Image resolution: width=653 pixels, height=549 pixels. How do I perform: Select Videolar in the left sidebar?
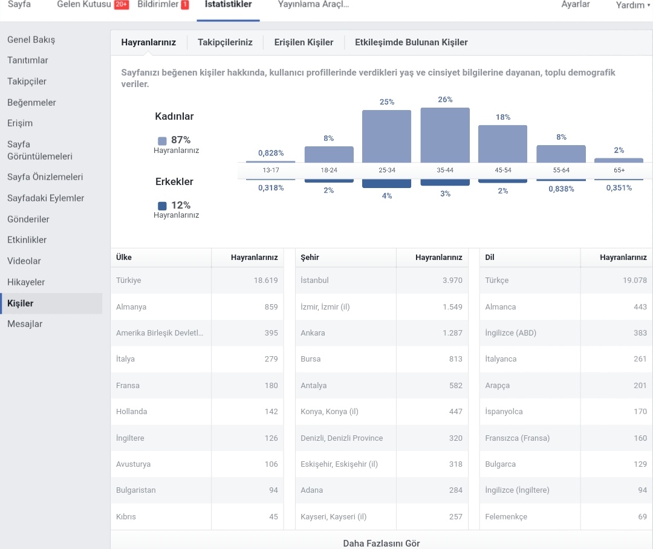(24, 261)
